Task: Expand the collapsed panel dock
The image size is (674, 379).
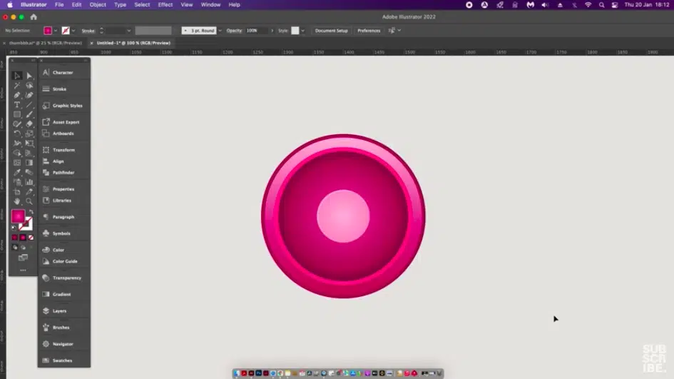Action: [86, 60]
